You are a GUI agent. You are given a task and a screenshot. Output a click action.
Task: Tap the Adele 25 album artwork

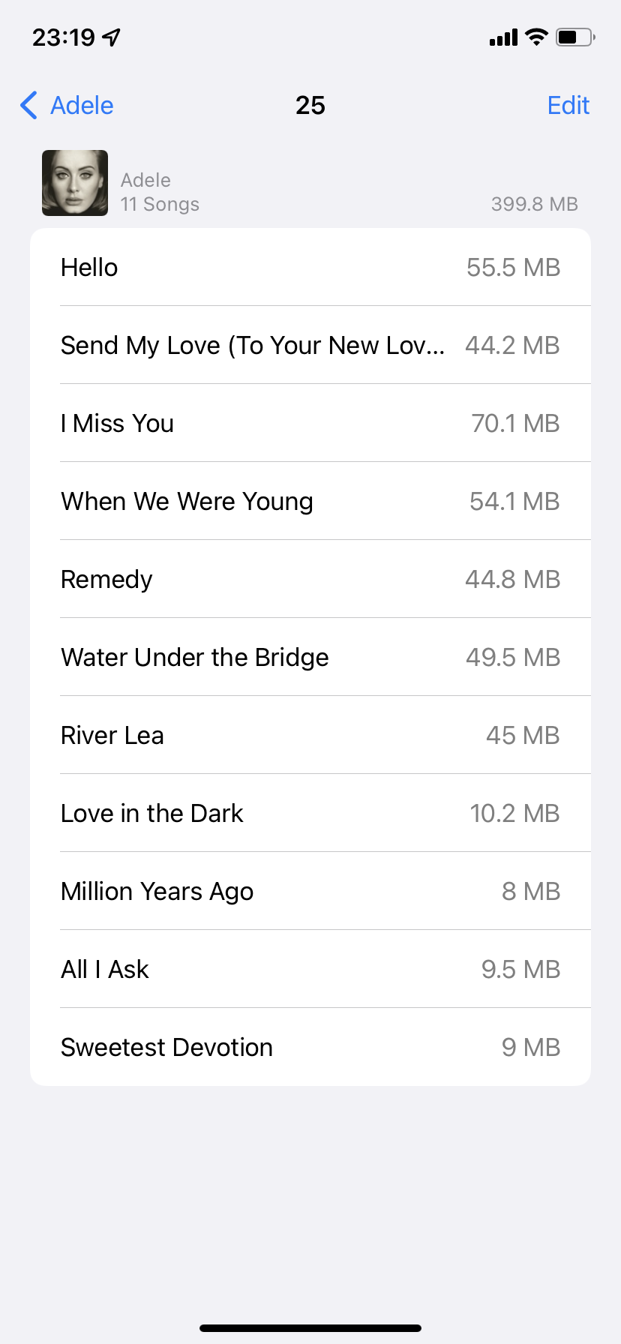point(75,183)
